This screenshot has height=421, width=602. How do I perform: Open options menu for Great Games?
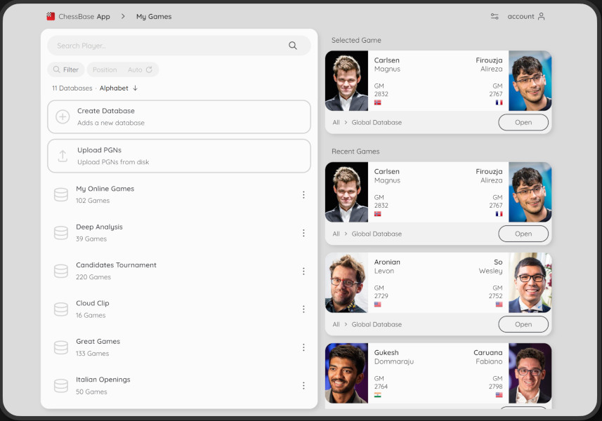[x=303, y=347]
